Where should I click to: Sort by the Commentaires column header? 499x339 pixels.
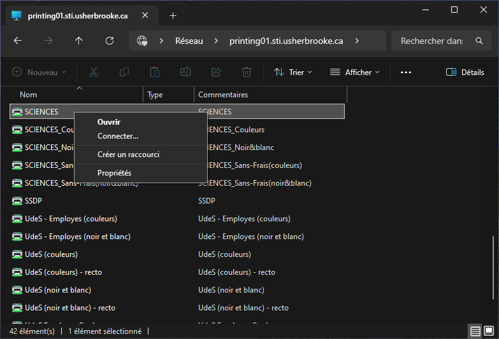click(x=270, y=95)
